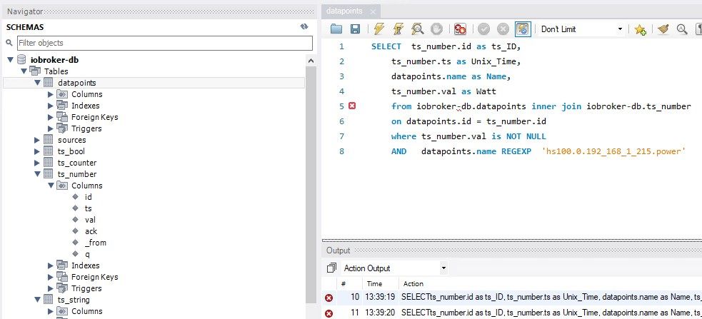702x319 pixels.
Task: Select the id column of ts_number
Action: 89,197
